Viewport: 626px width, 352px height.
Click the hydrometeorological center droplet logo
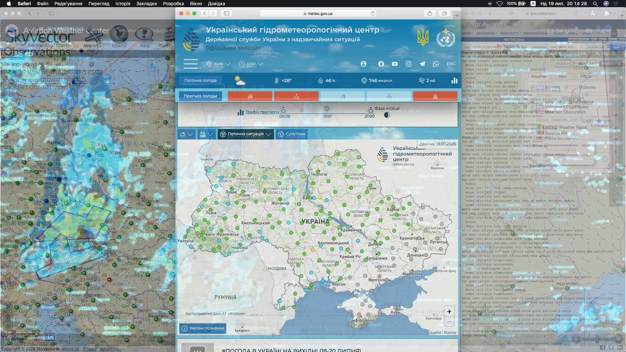point(191,40)
